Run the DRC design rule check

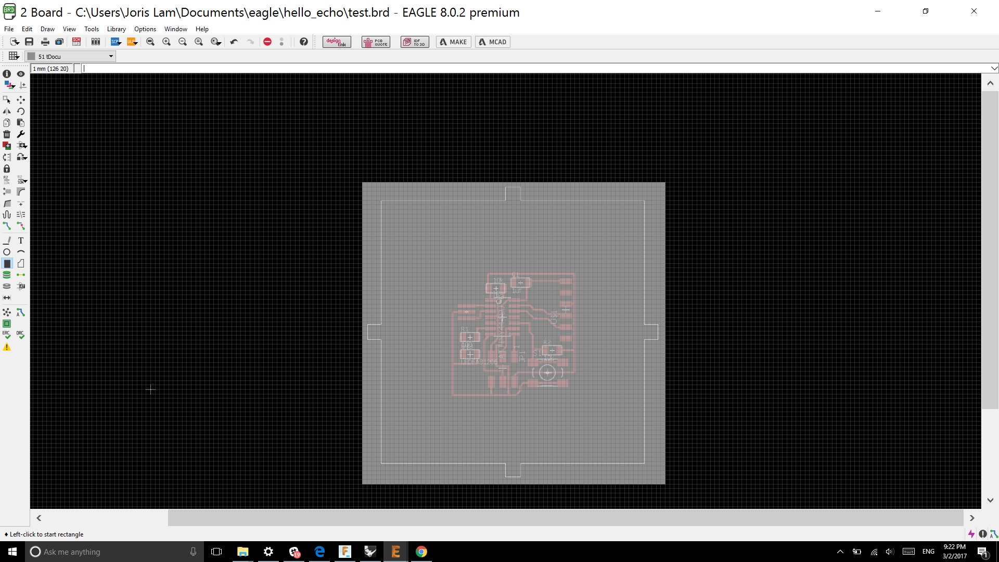click(21, 335)
